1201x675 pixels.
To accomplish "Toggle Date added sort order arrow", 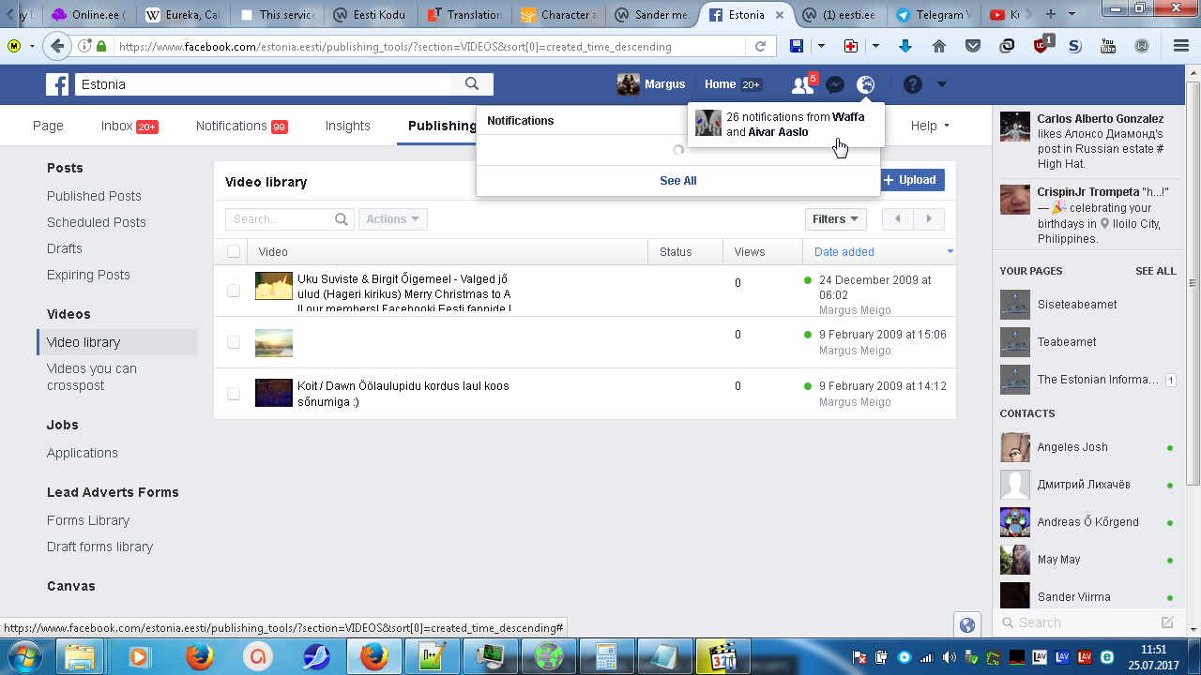I will tap(950, 251).
